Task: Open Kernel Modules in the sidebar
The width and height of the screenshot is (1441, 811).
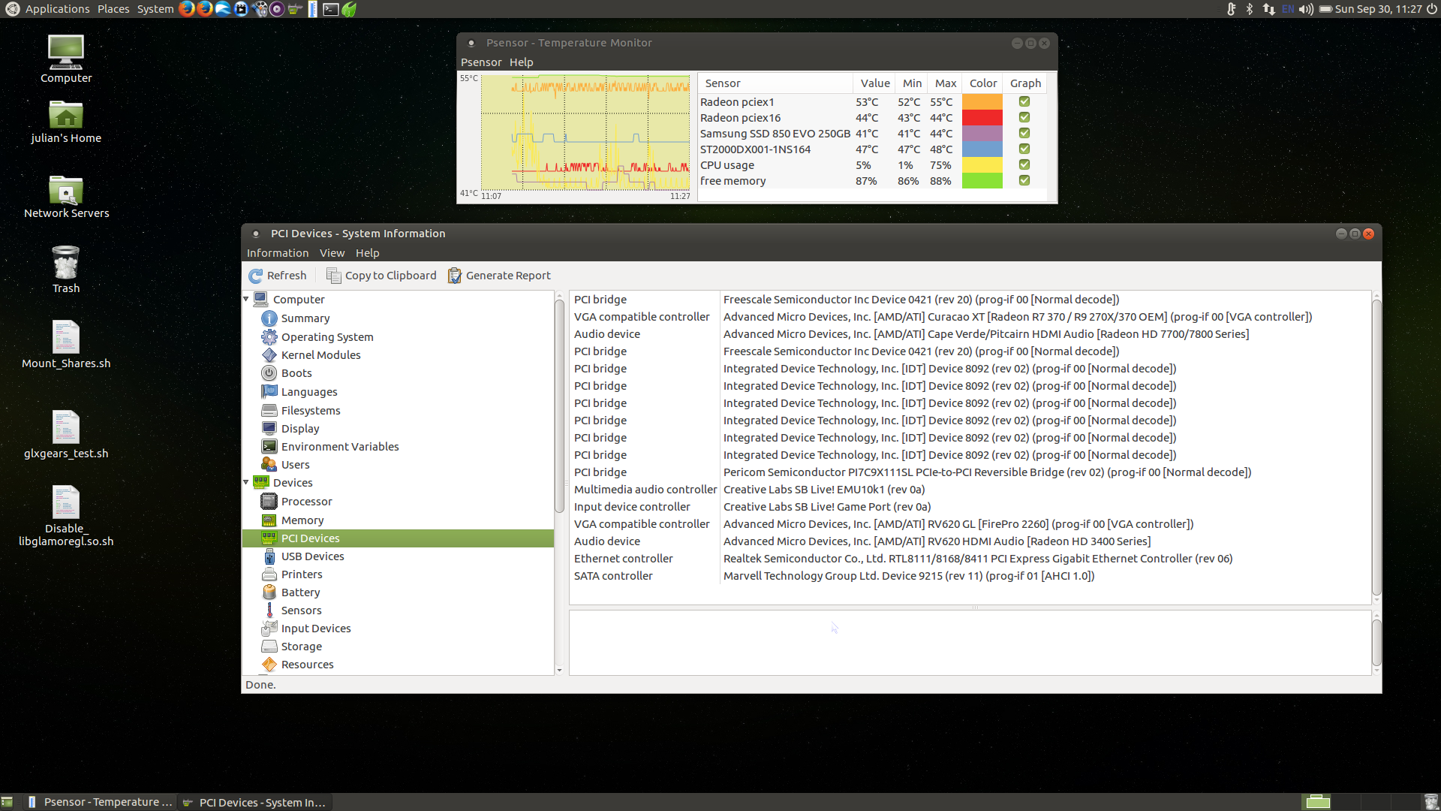Action: [320, 355]
